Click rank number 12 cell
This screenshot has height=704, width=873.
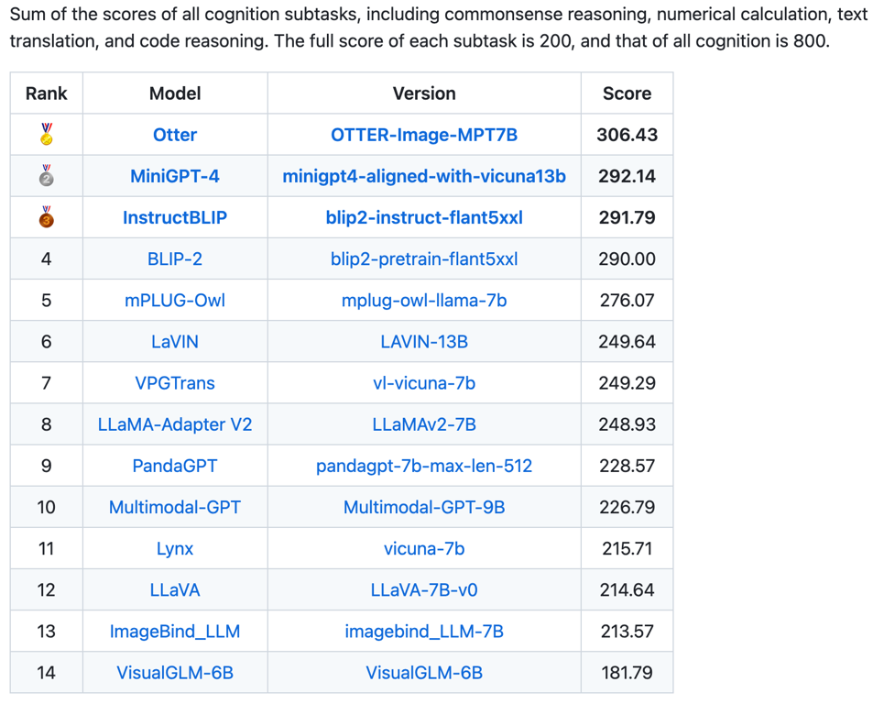[46, 589]
